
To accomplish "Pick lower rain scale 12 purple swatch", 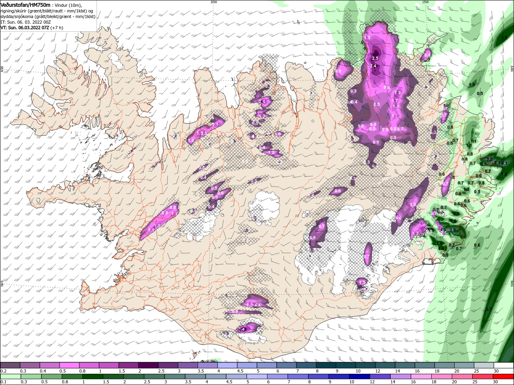I will (380, 377).
